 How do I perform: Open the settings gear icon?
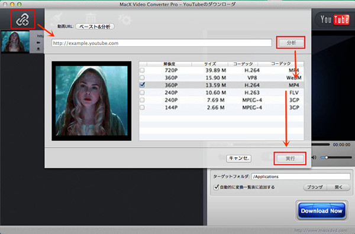point(125,20)
